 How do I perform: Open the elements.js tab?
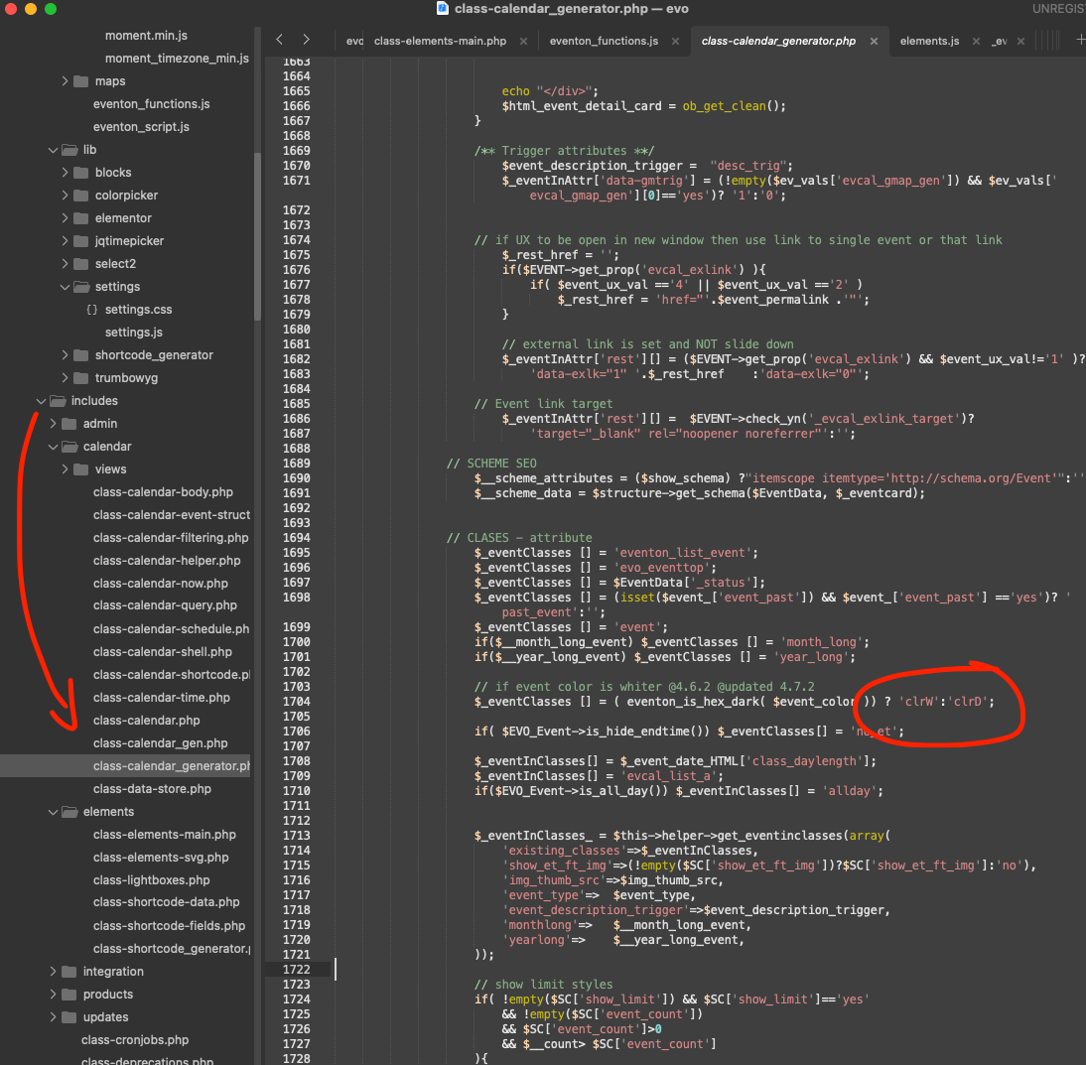pos(929,41)
